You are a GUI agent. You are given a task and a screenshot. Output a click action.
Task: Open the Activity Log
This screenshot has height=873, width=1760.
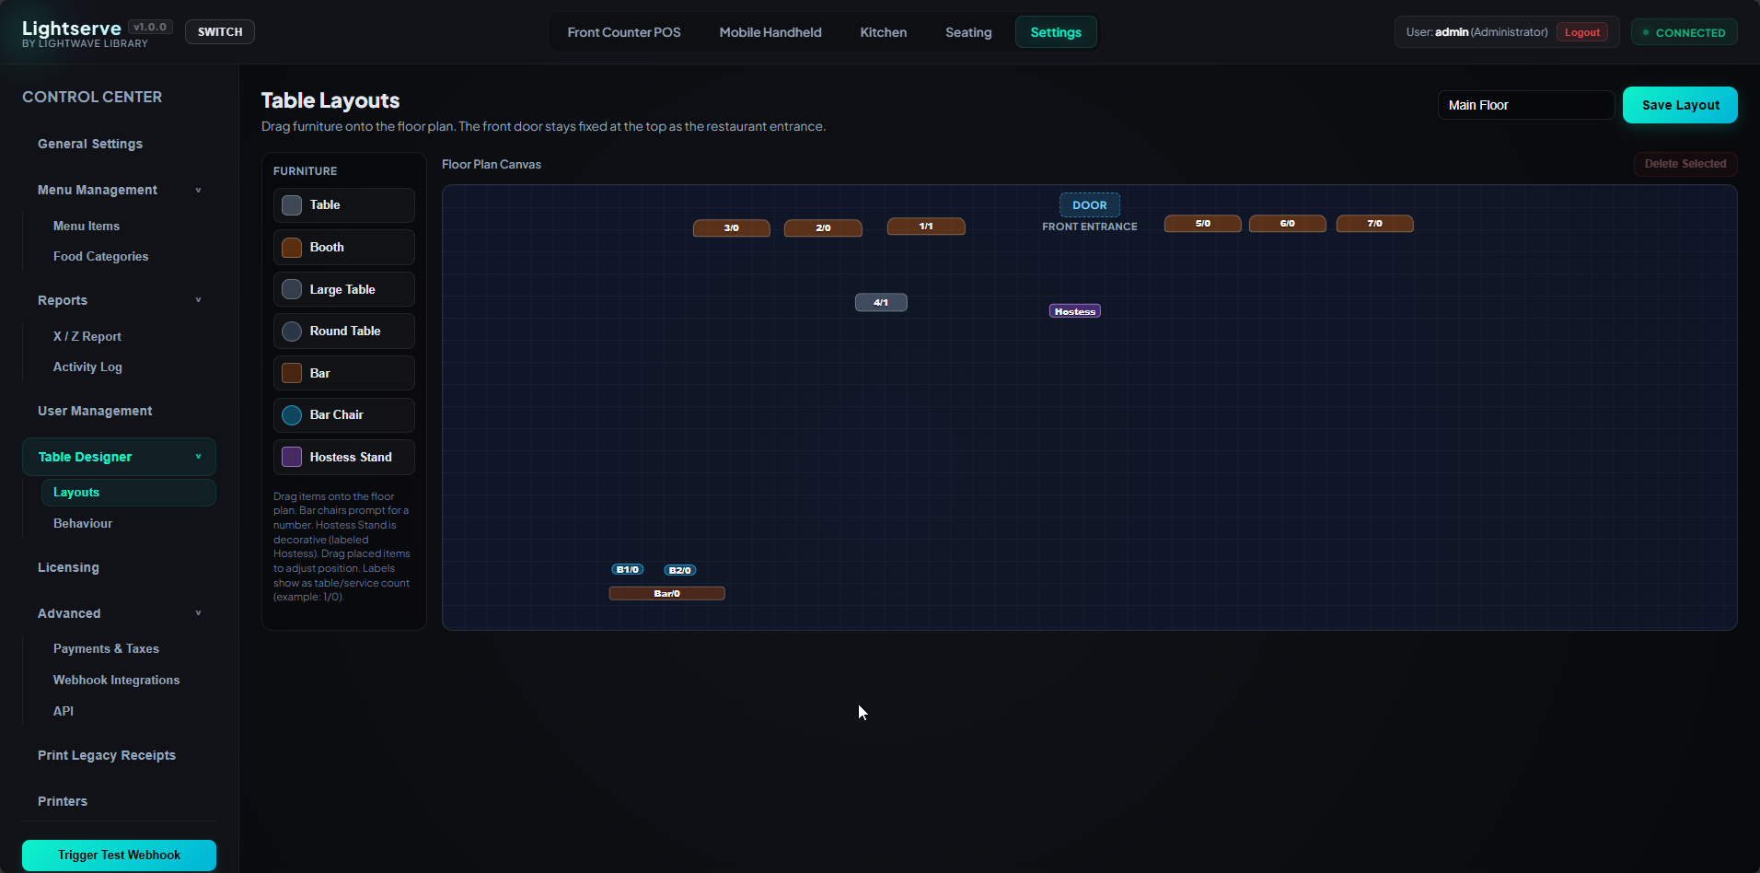(87, 367)
